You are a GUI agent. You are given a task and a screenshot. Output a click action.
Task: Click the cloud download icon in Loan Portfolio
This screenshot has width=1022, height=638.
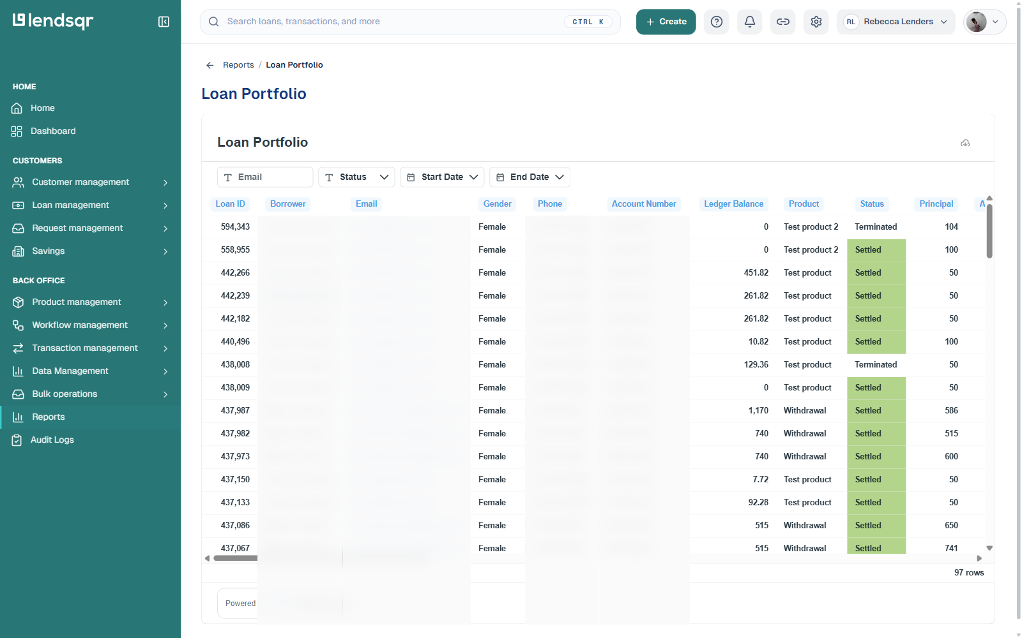click(965, 143)
